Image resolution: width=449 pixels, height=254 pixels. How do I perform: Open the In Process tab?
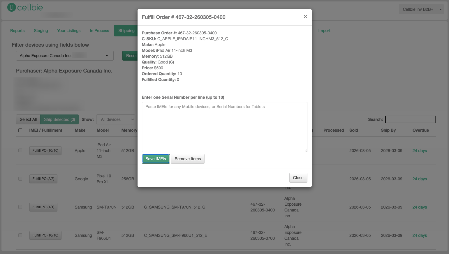click(99, 31)
